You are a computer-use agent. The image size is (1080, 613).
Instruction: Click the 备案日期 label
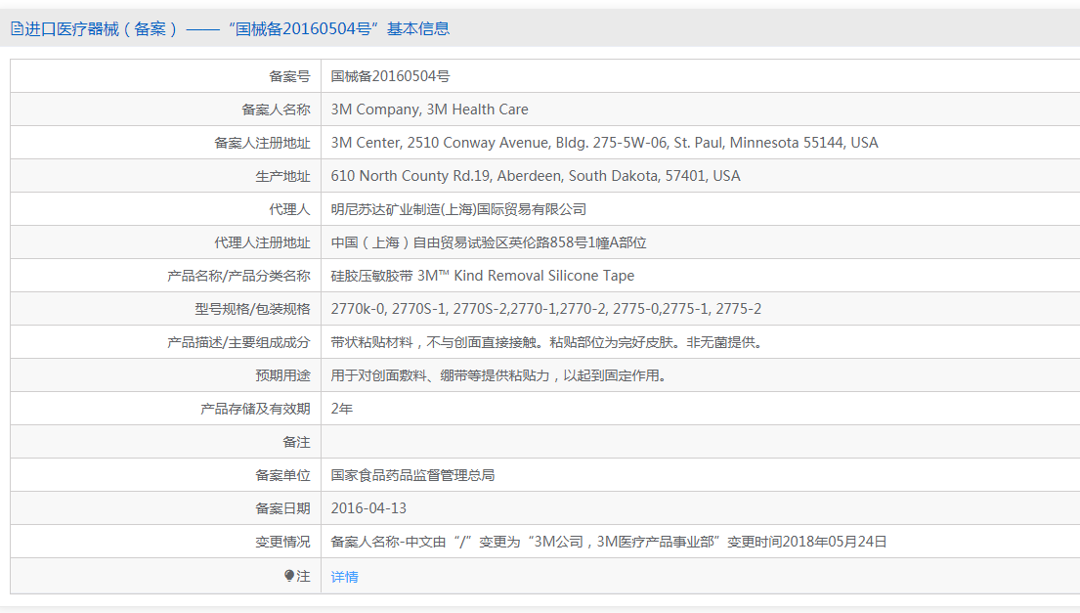[282, 508]
